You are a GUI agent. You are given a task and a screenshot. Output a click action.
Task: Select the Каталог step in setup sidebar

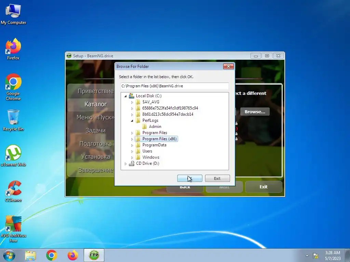tap(96, 104)
